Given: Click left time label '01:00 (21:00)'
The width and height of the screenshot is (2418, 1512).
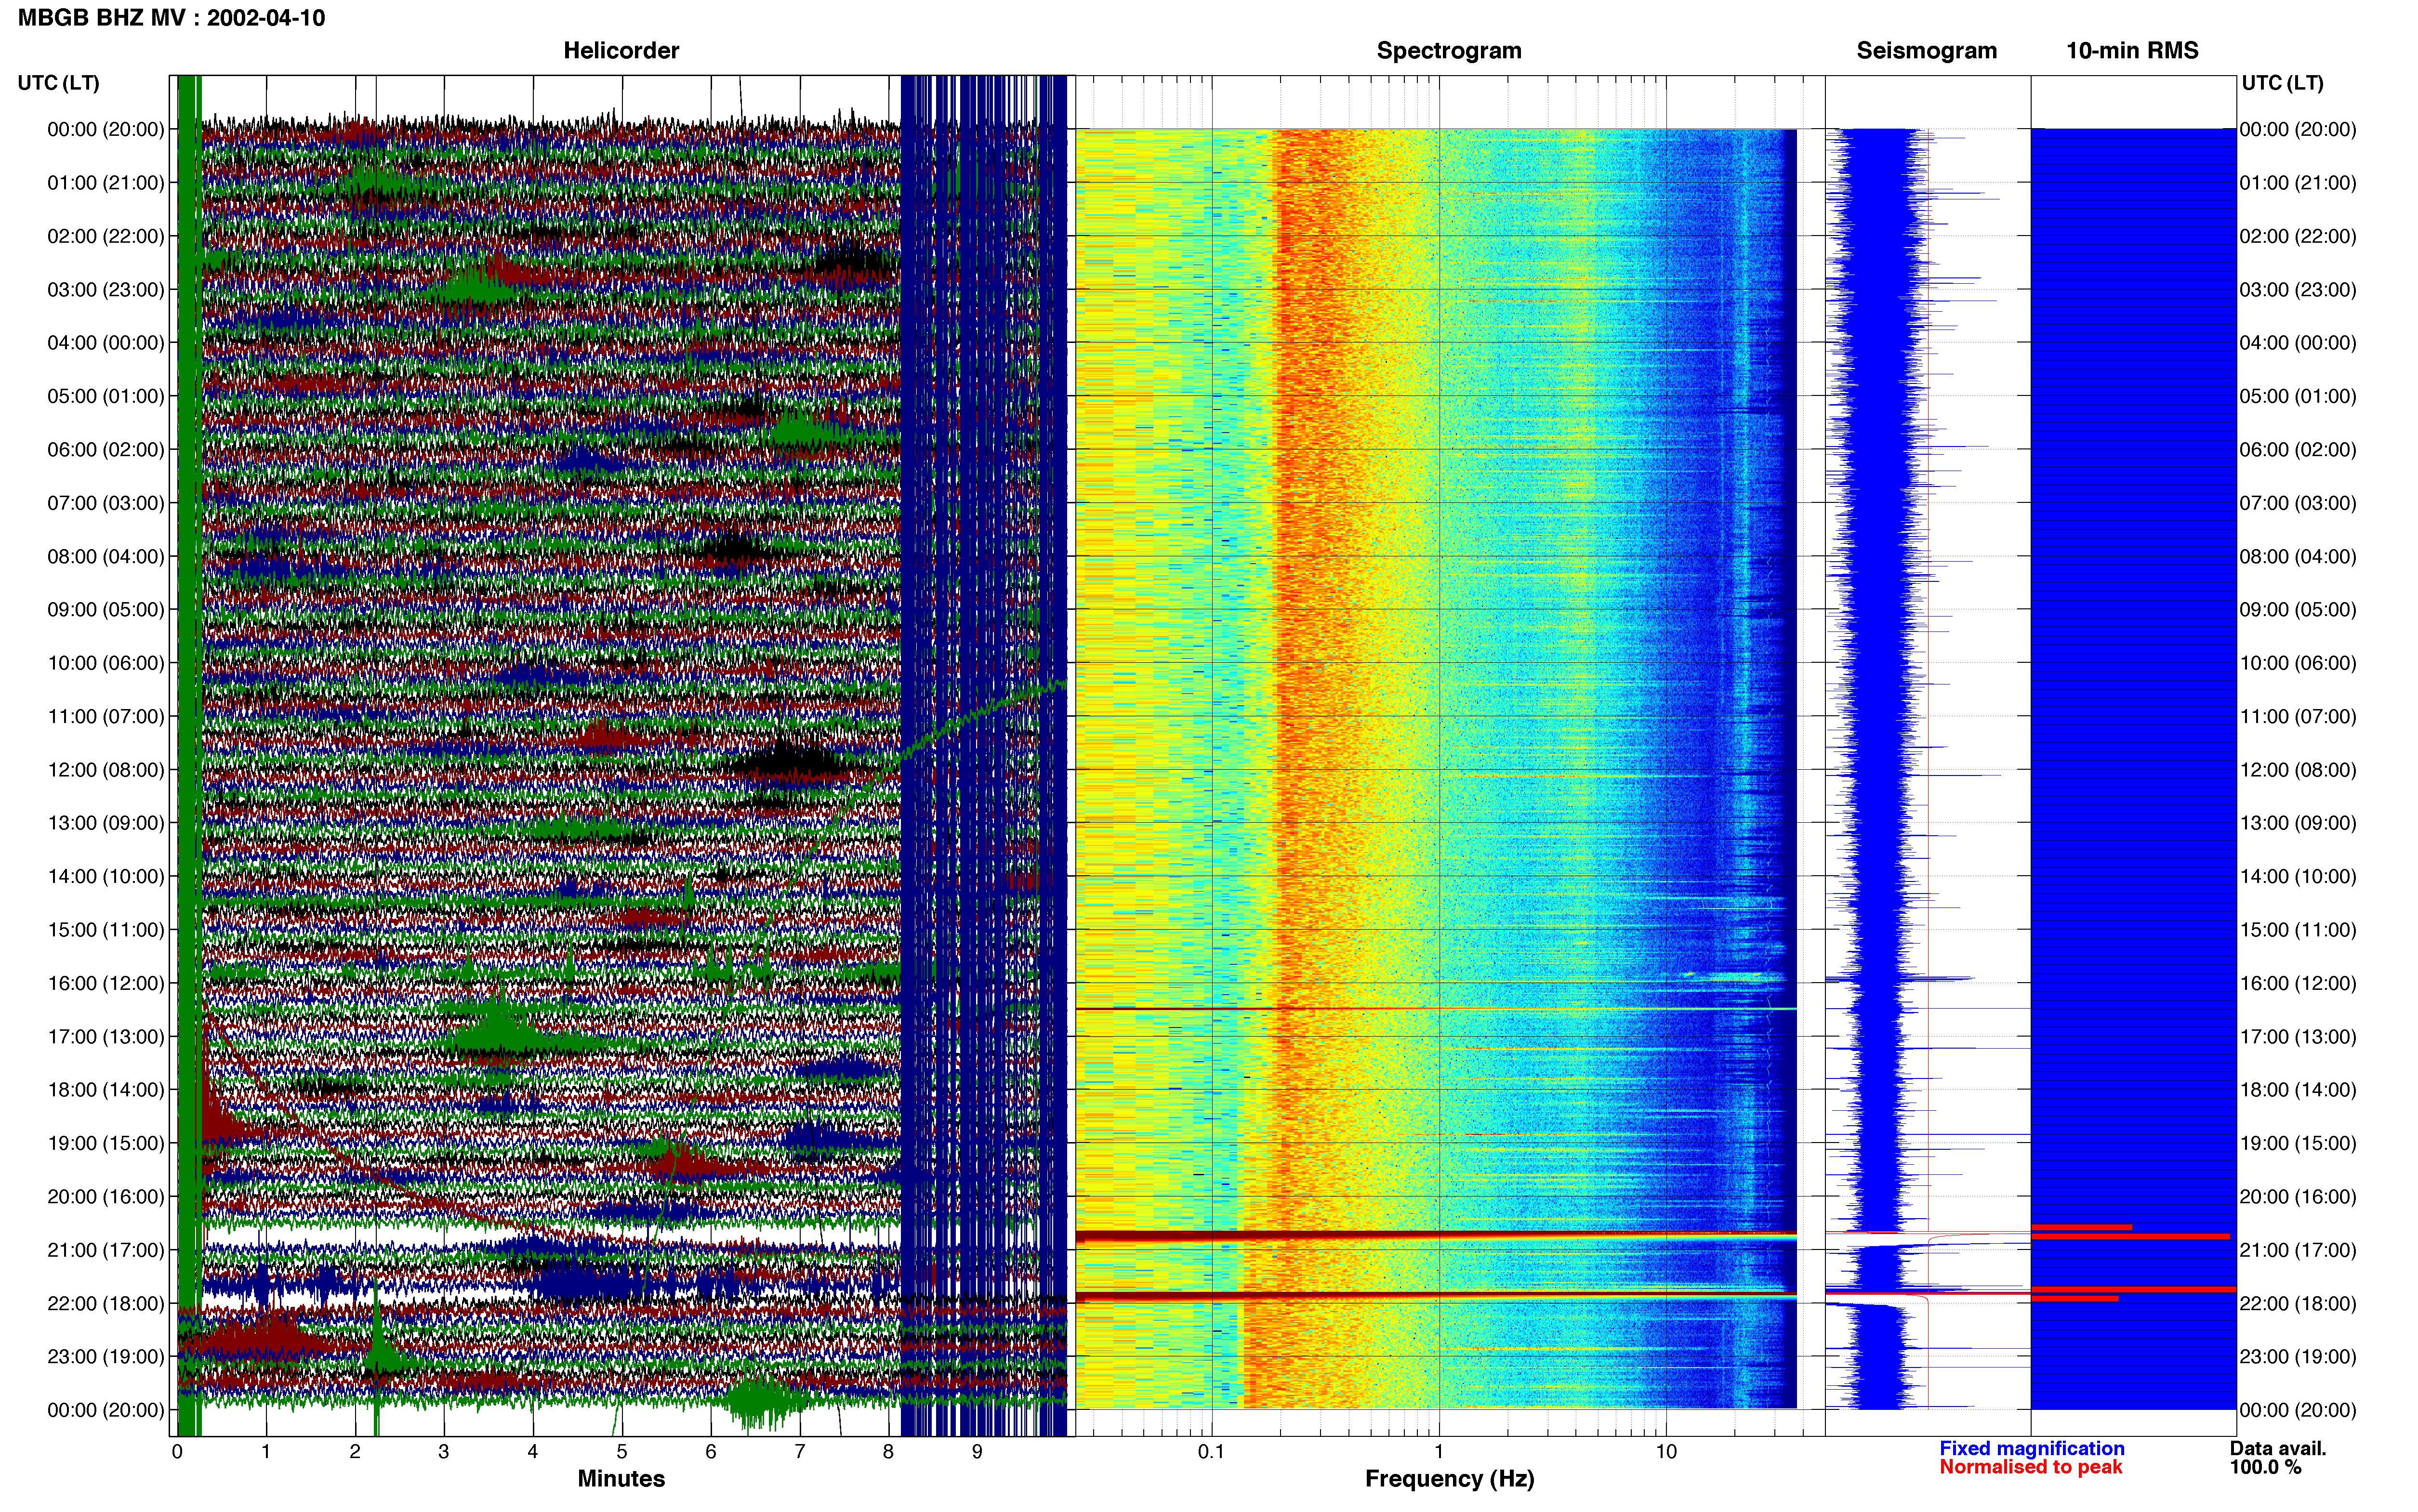Looking at the screenshot, I should (x=106, y=183).
